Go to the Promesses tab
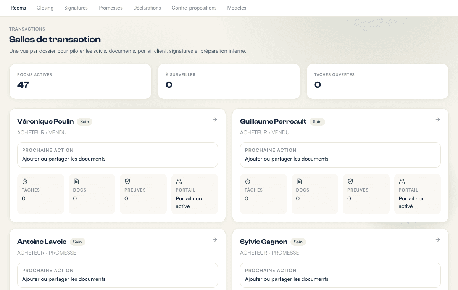 point(110,8)
